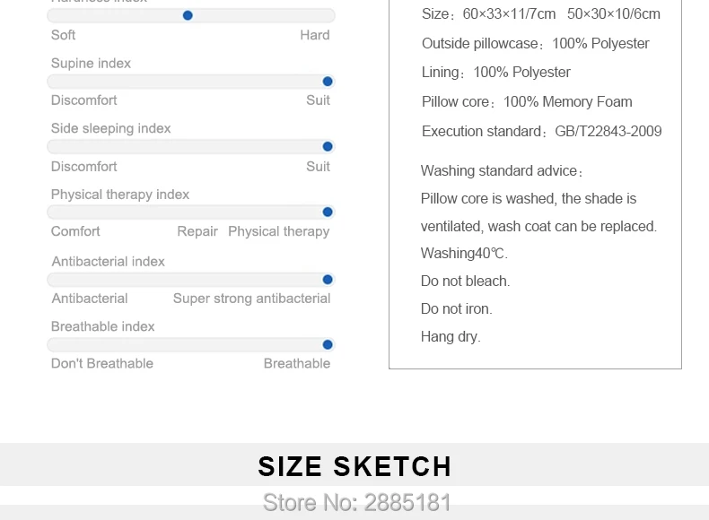Image resolution: width=709 pixels, height=520 pixels.
Task: Click the Pillow core 100% Memory Foam line
Action: tap(527, 102)
